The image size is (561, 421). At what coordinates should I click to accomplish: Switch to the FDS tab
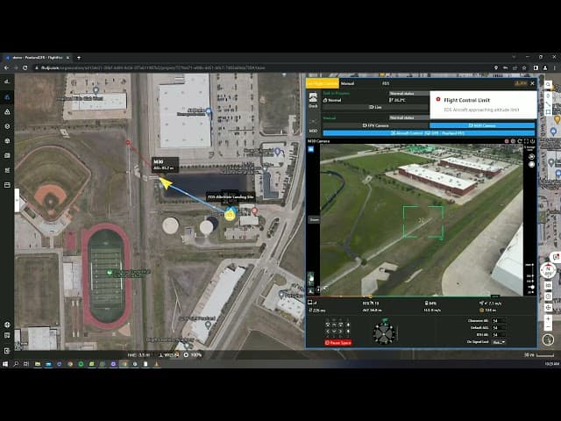(x=386, y=83)
